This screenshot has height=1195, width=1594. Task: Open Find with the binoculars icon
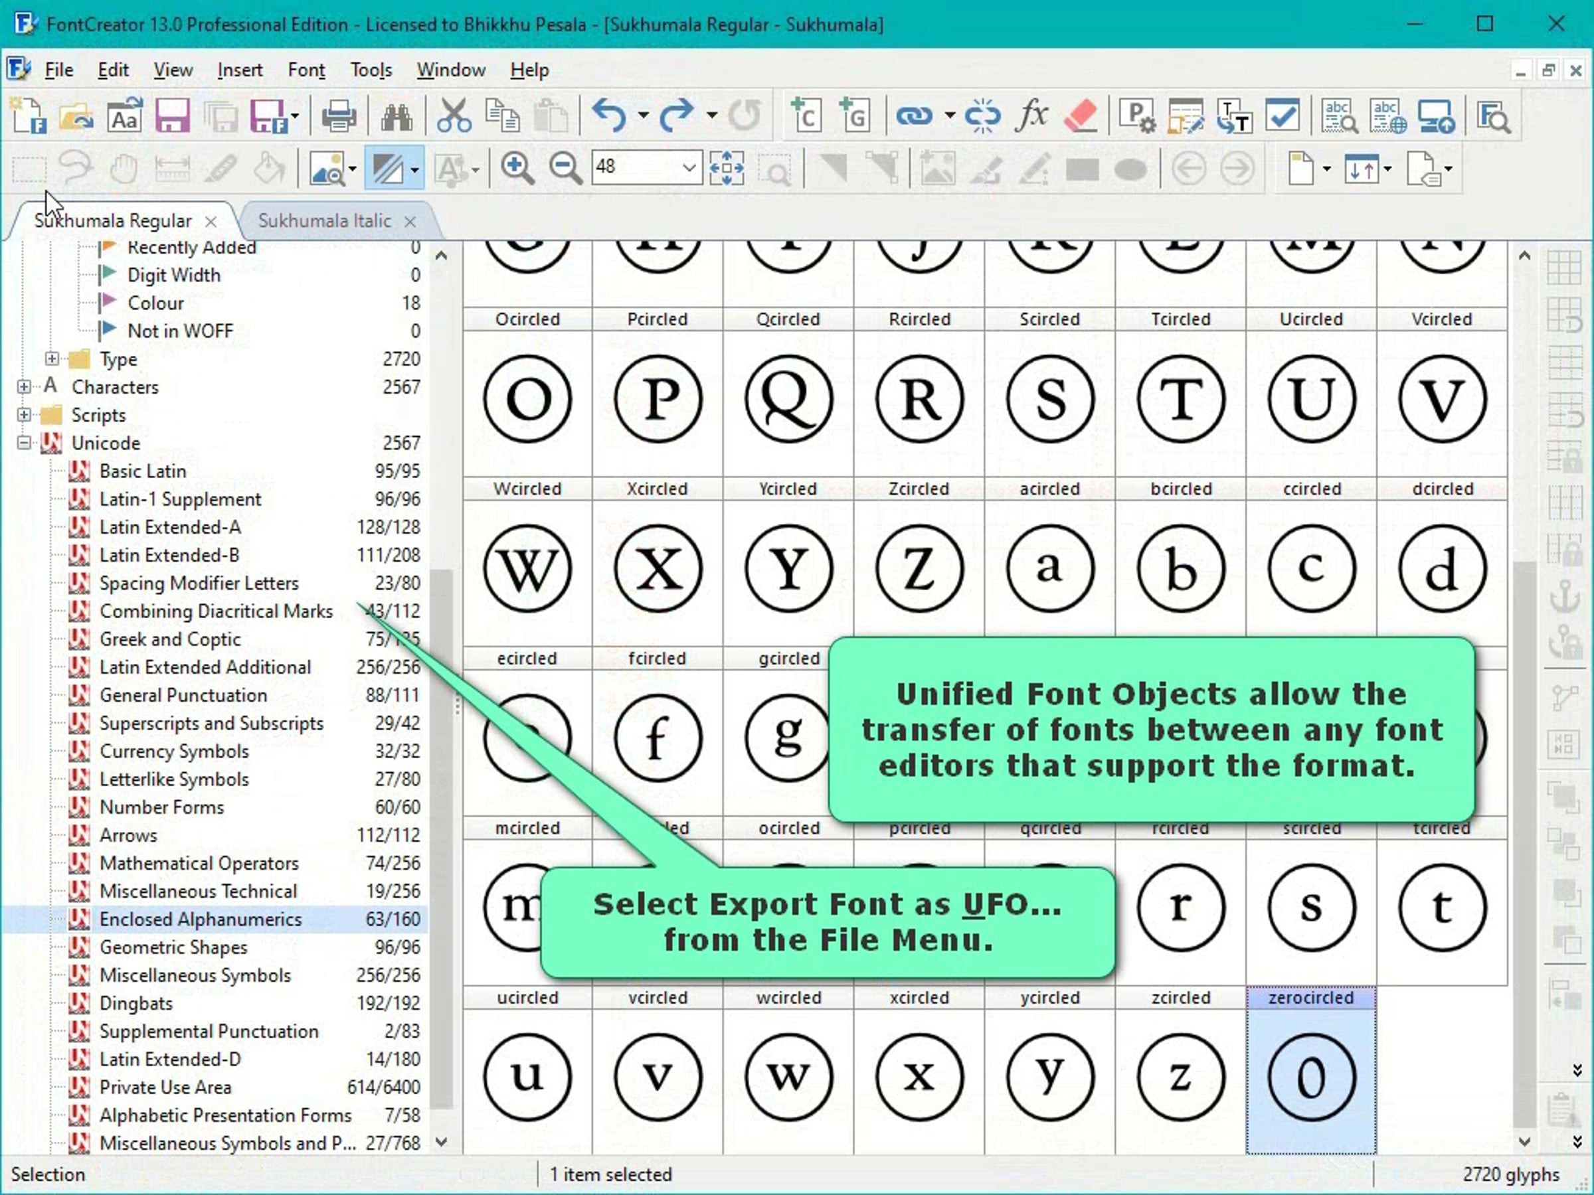(x=397, y=116)
